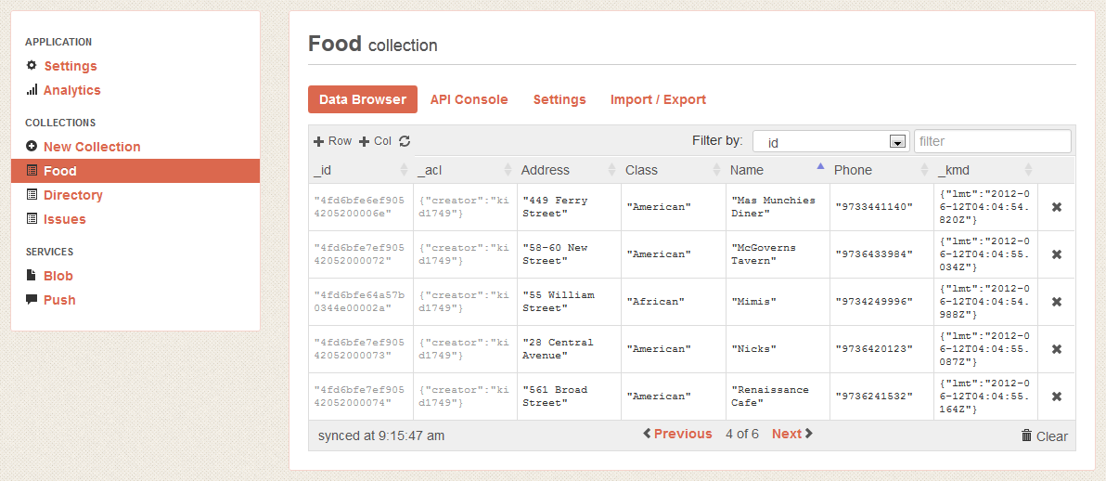Switch to the API Console tab
The height and width of the screenshot is (481, 1106).
coord(469,99)
